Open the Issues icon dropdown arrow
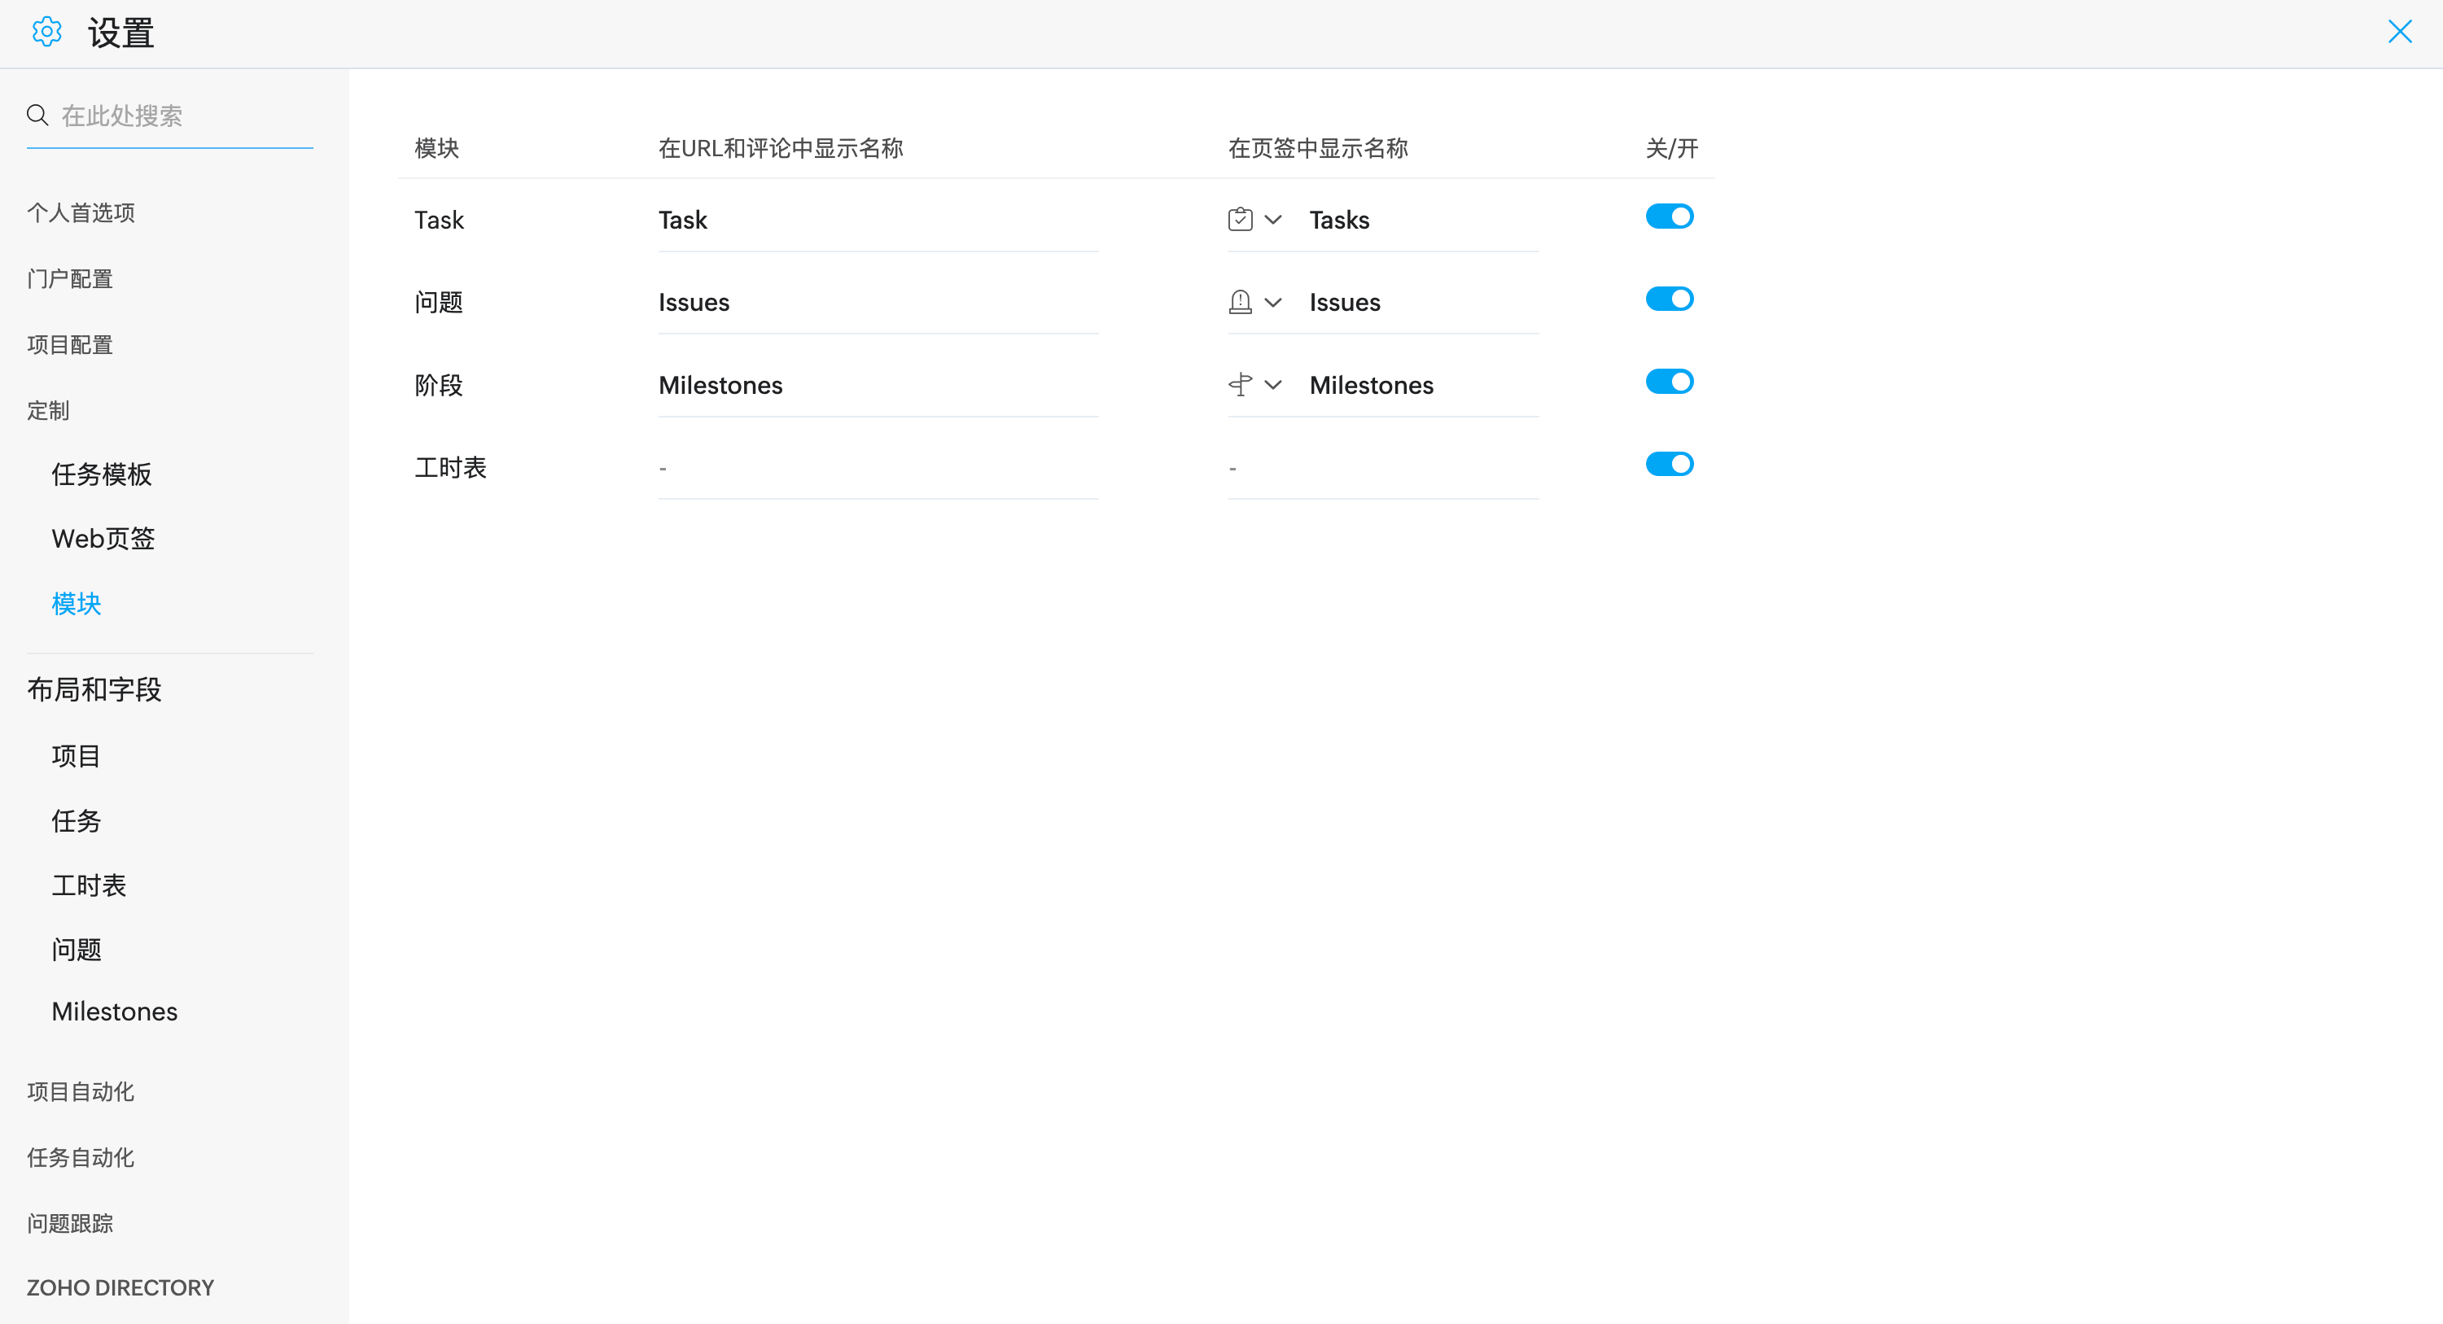The height and width of the screenshot is (1324, 2443). click(x=1272, y=303)
